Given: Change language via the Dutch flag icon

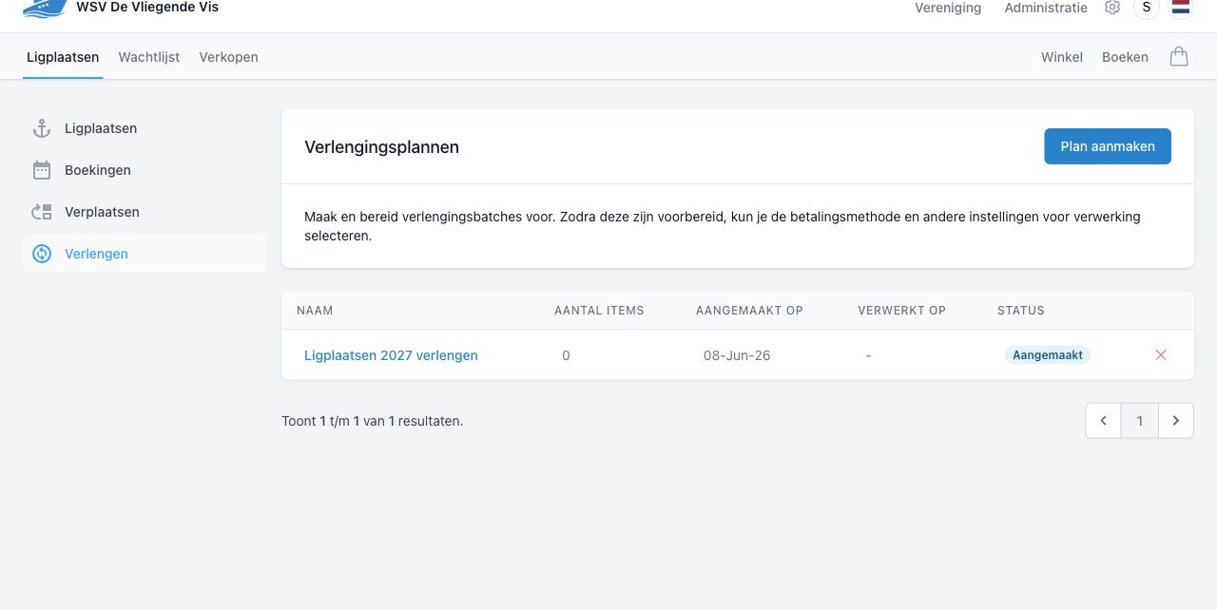Looking at the screenshot, I should coord(1181,8).
